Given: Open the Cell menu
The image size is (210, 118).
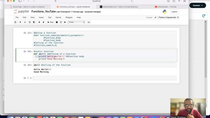Looking at the screenshot, I should (50, 17).
